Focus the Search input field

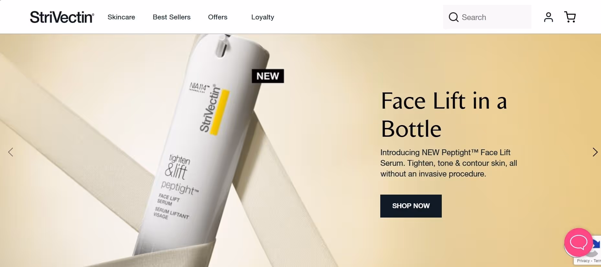coord(487,17)
